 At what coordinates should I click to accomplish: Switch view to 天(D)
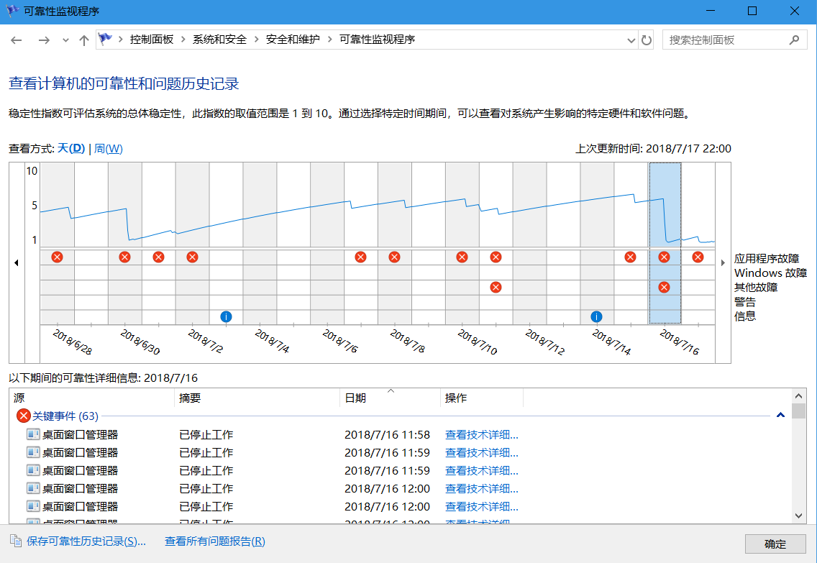71,148
